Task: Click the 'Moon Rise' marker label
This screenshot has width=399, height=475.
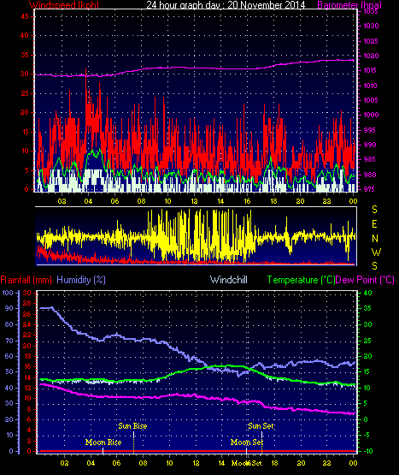Action: (x=103, y=442)
